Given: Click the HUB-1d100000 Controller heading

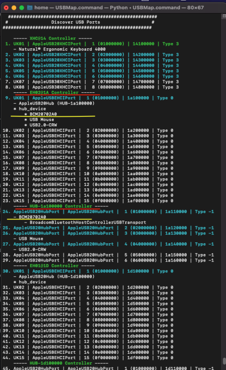Looking at the screenshot, I should pyautogui.click(x=61, y=363).
